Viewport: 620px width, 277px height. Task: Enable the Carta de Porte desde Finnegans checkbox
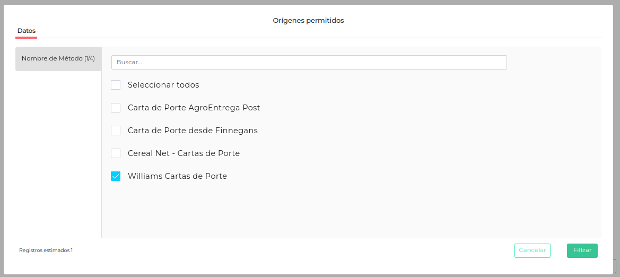pos(116,131)
